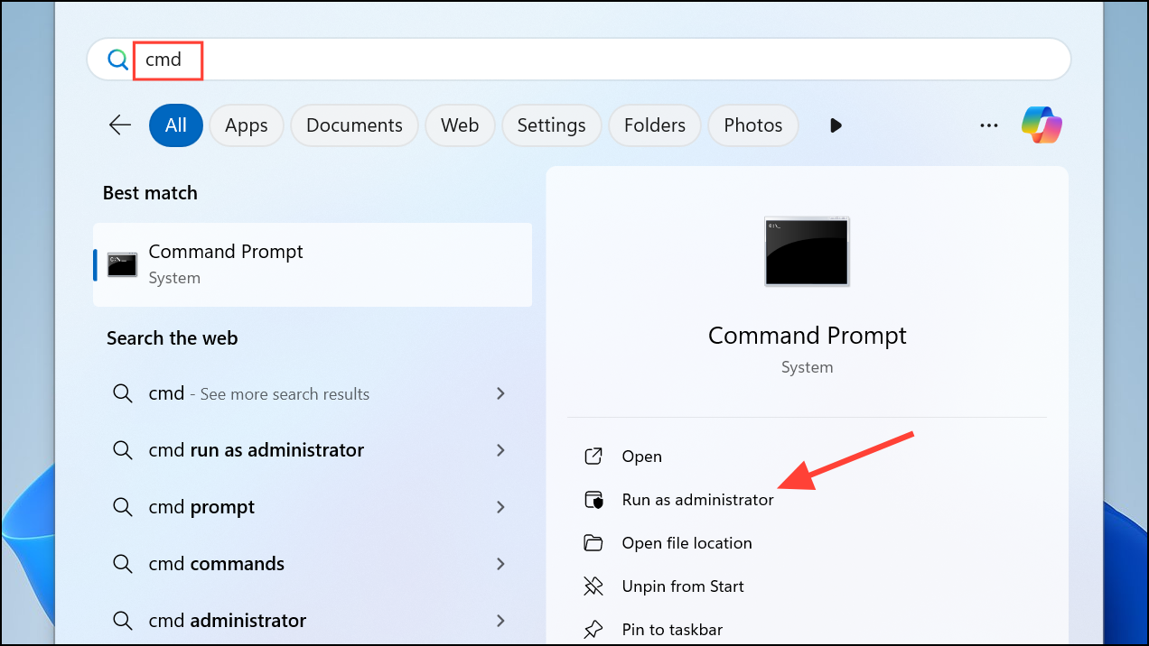Image resolution: width=1149 pixels, height=646 pixels.
Task: Switch to the Apps filter tab
Action: pyautogui.click(x=247, y=125)
